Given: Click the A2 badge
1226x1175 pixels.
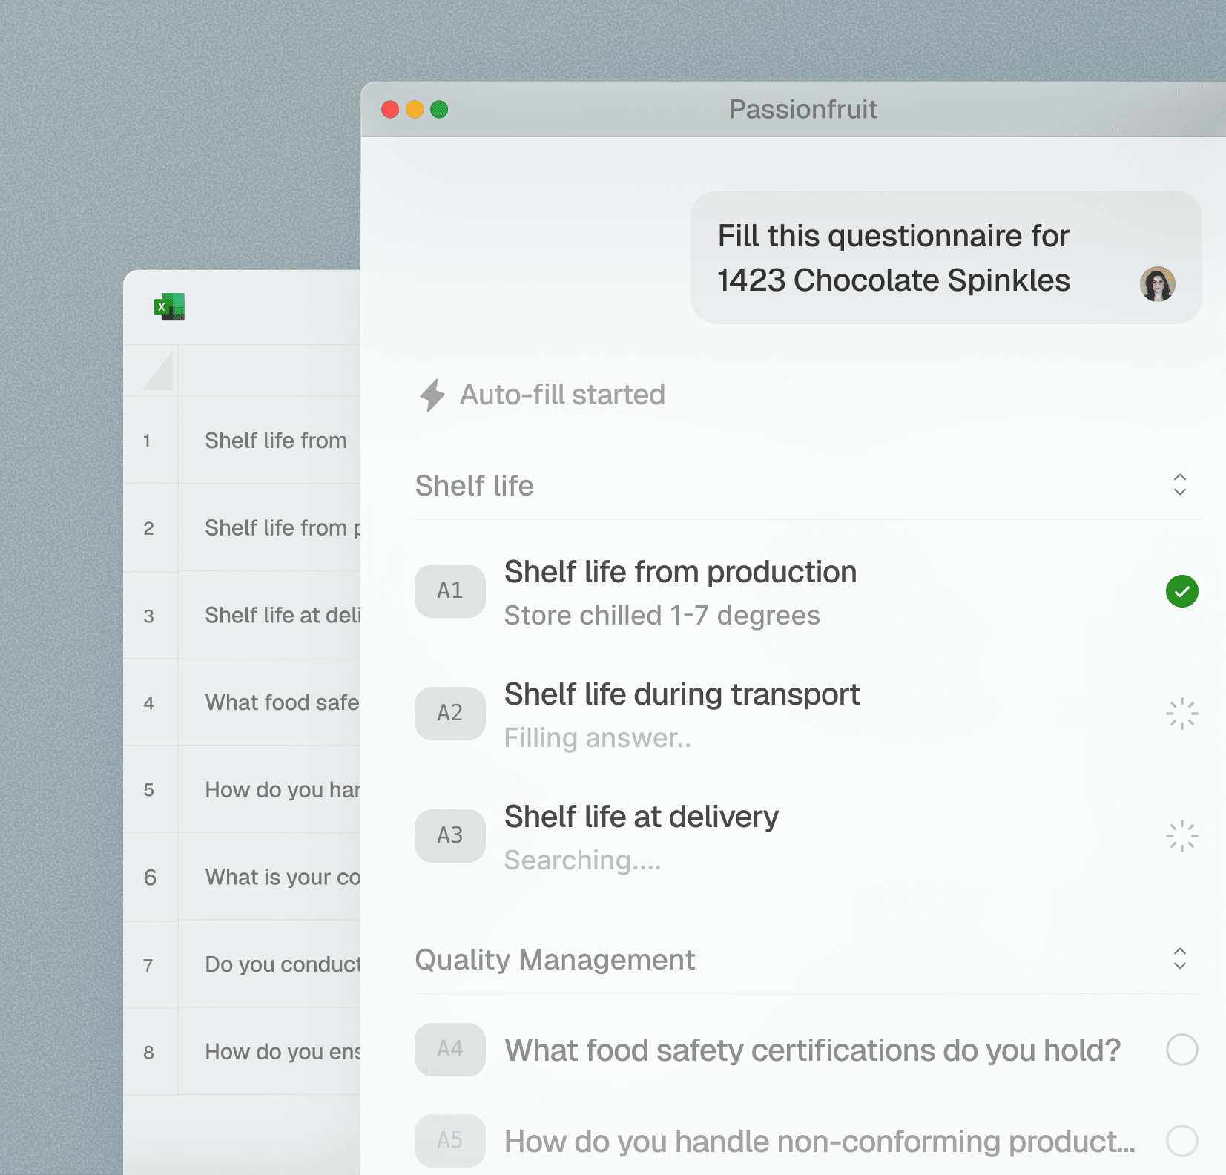Looking at the screenshot, I should 450,714.
